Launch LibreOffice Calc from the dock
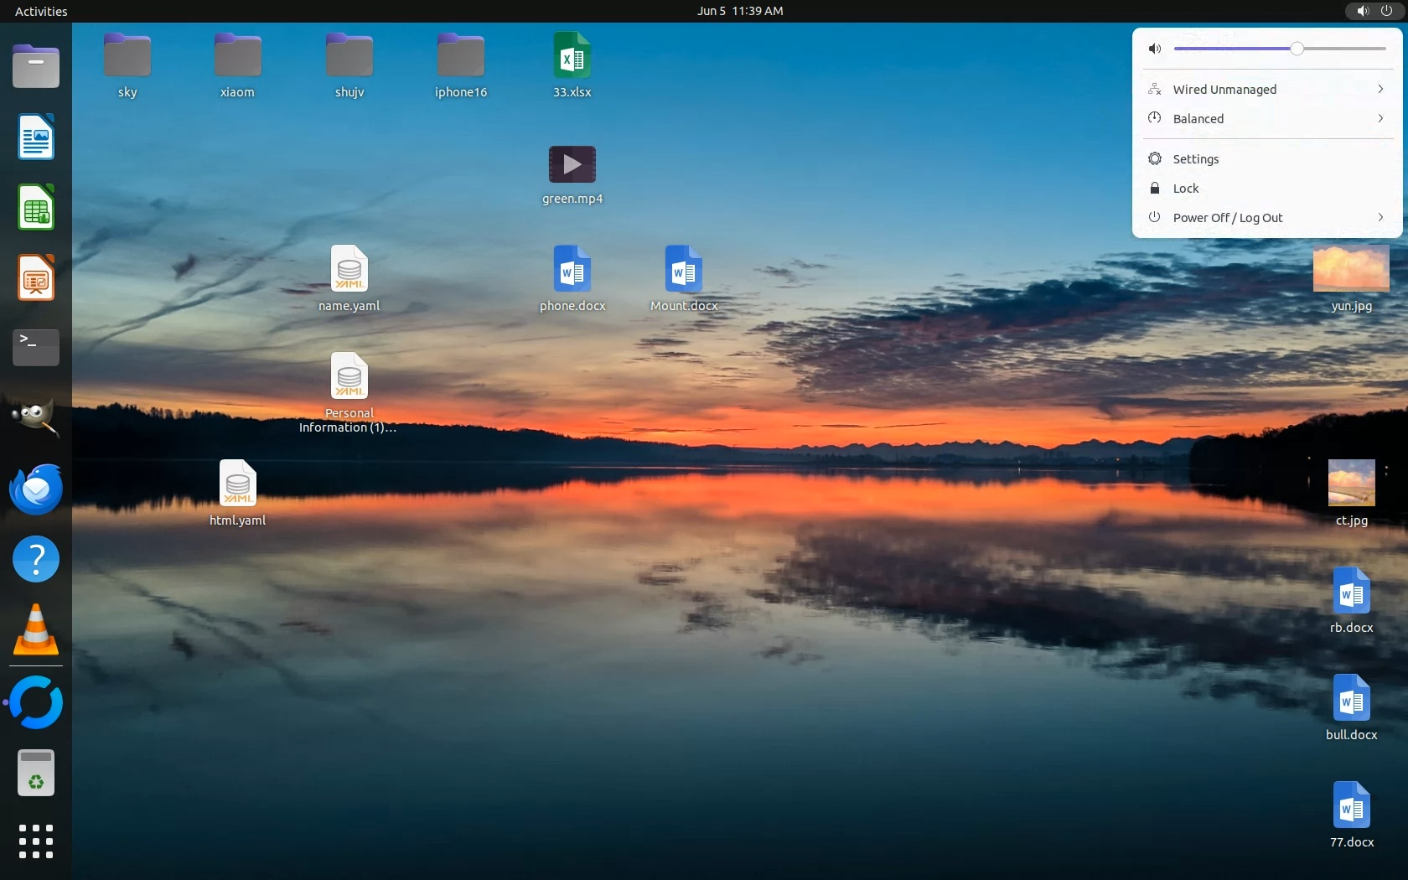This screenshot has height=880, width=1408. pyautogui.click(x=36, y=207)
